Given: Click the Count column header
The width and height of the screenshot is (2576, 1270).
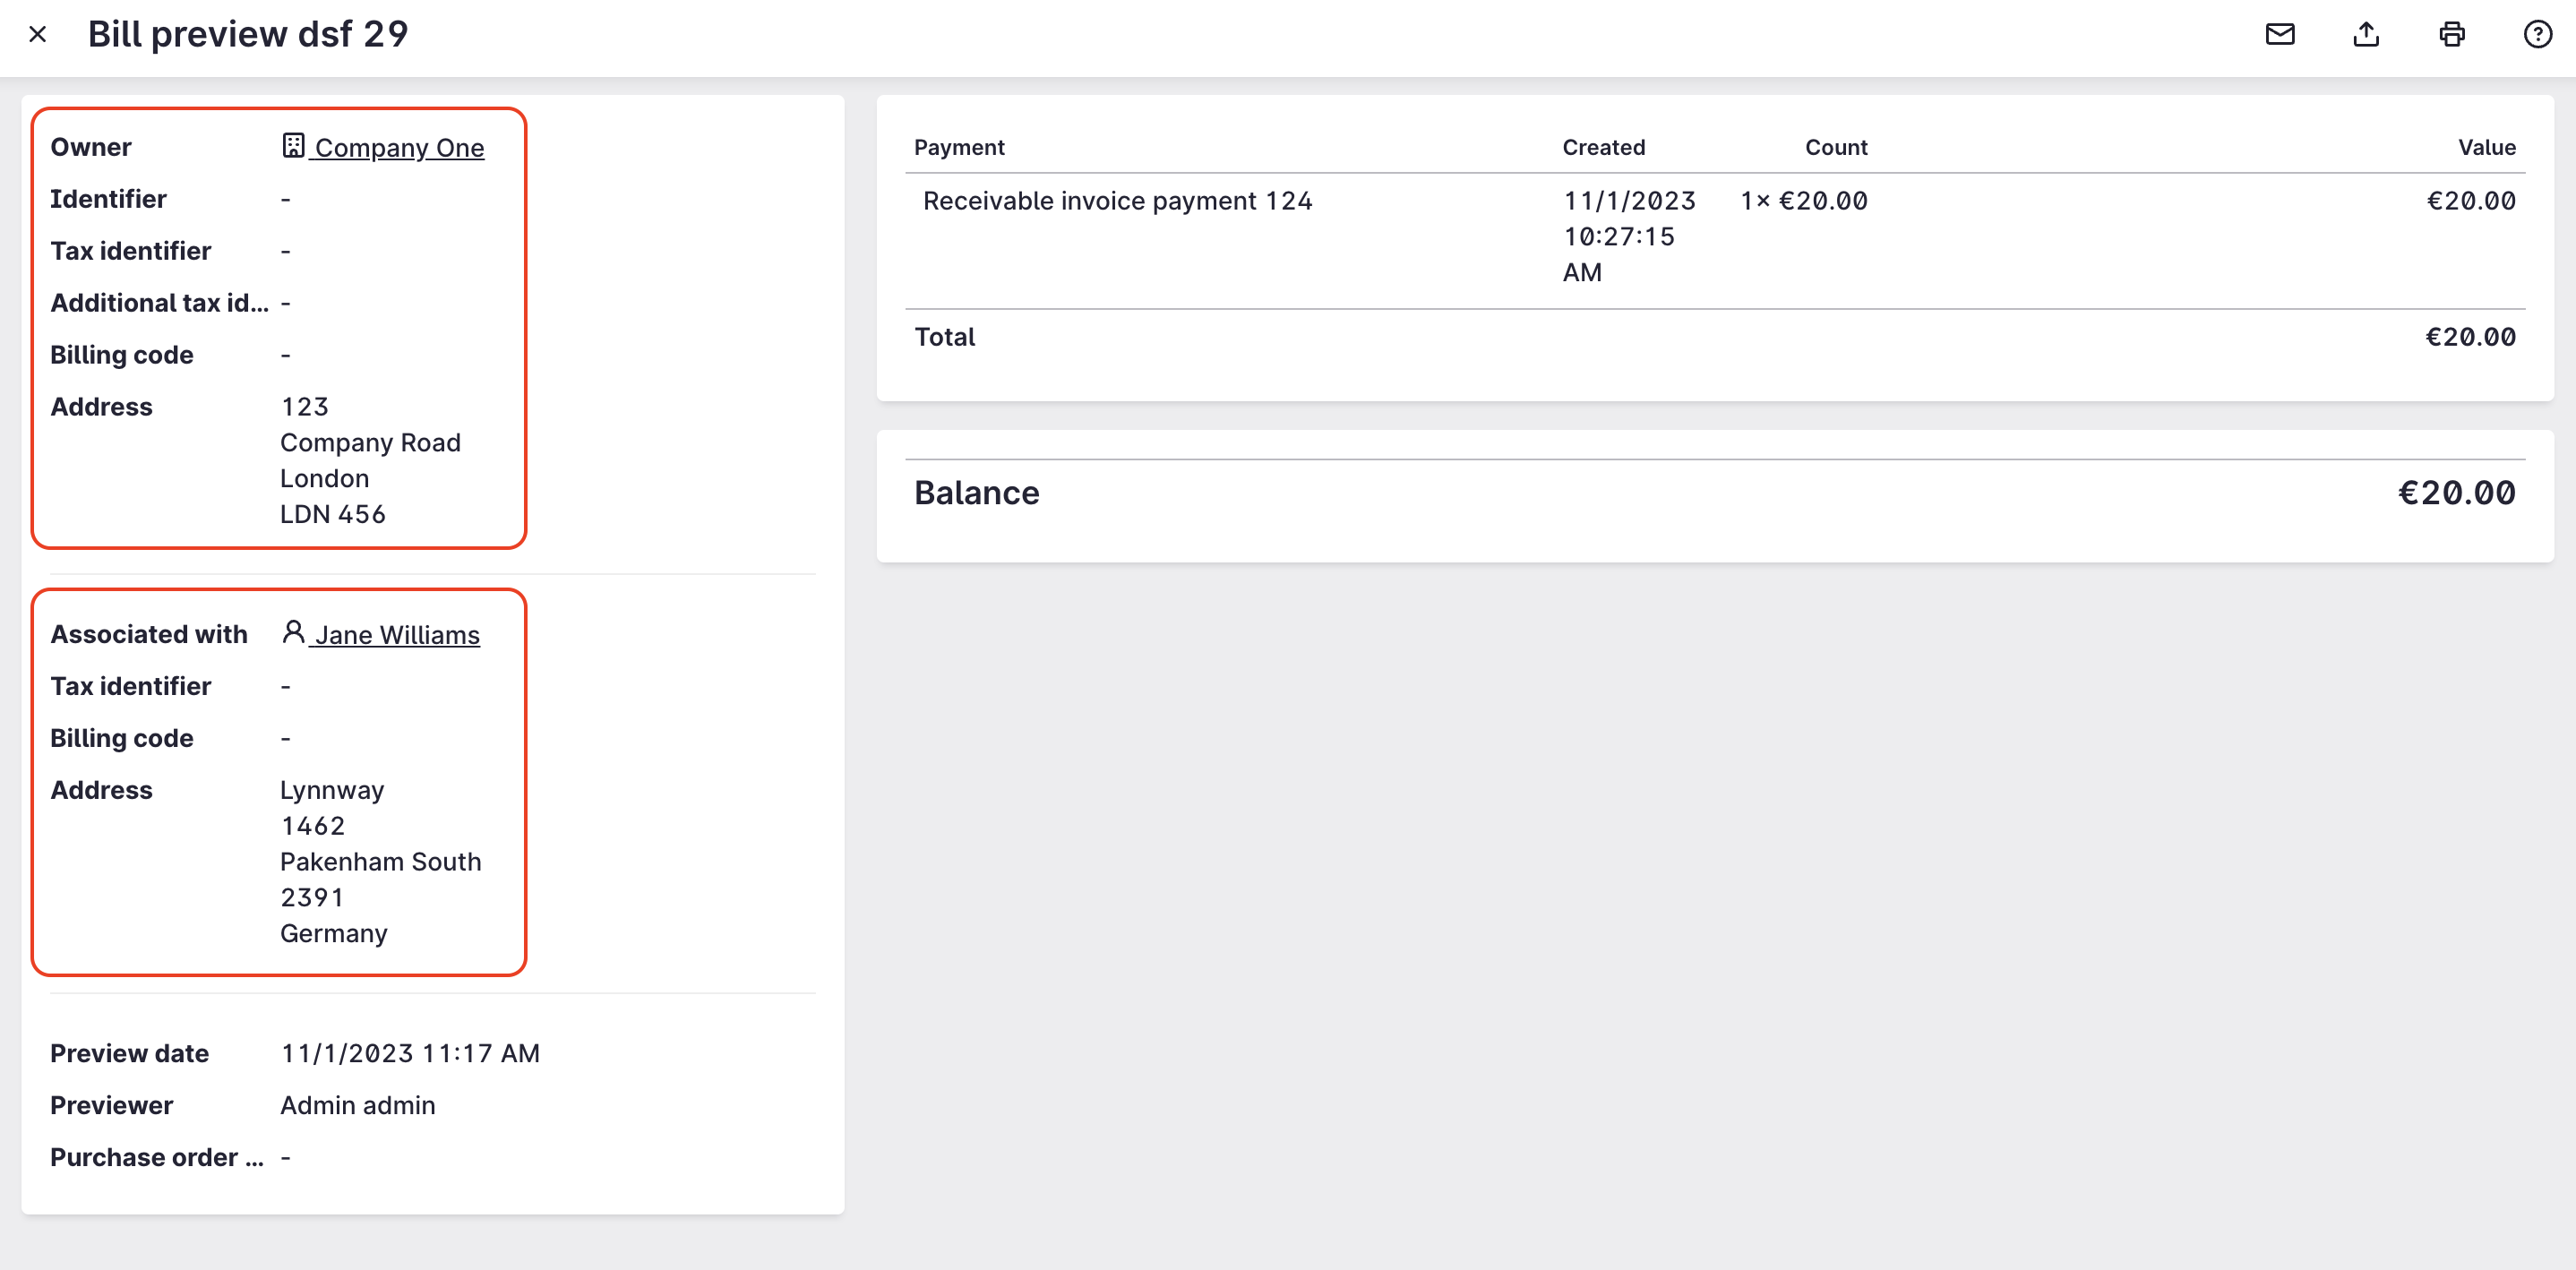Looking at the screenshot, I should (x=1835, y=147).
